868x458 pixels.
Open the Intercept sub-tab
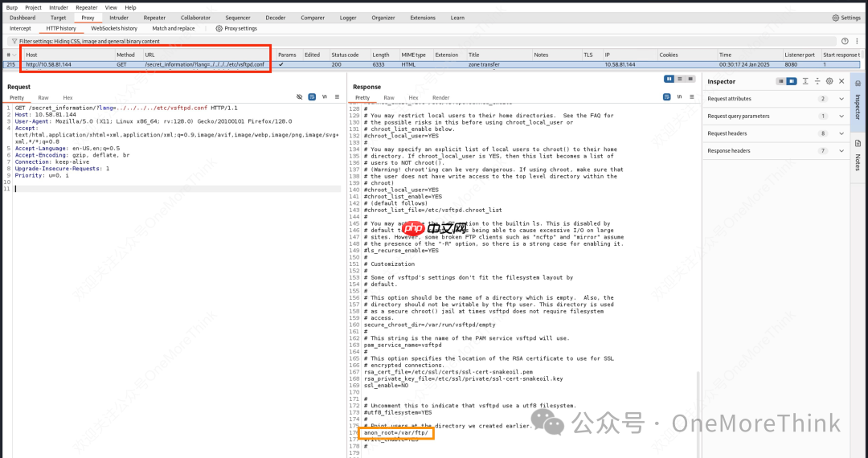(20, 28)
